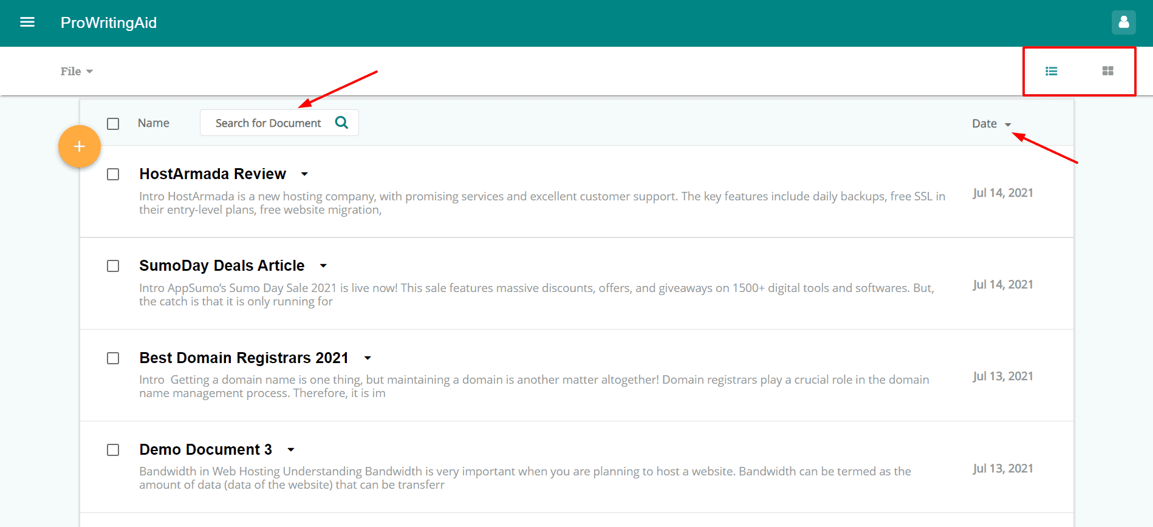1153x527 pixels.
Task: Open Best Domain Registrars 2021 document
Action: click(x=244, y=358)
